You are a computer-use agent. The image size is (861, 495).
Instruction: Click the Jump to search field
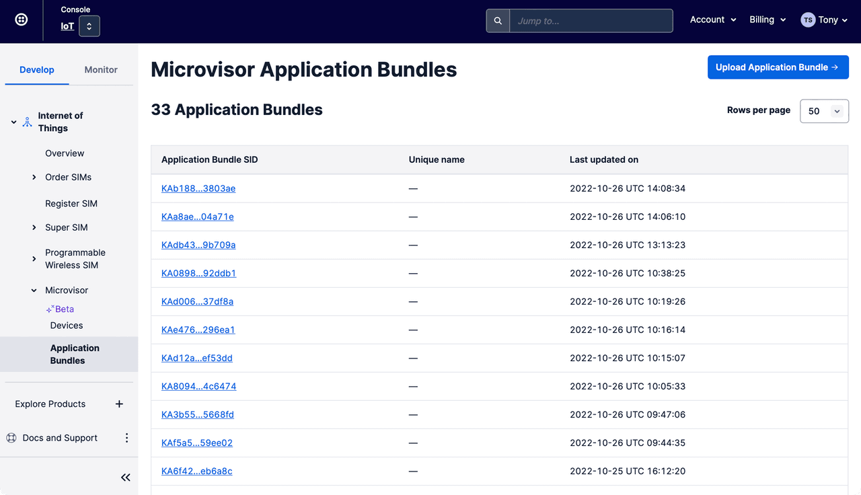tap(591, 20)
